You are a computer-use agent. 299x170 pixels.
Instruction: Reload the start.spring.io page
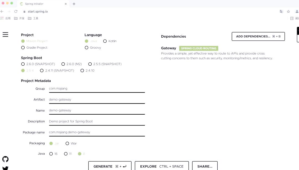click(16, 11)
